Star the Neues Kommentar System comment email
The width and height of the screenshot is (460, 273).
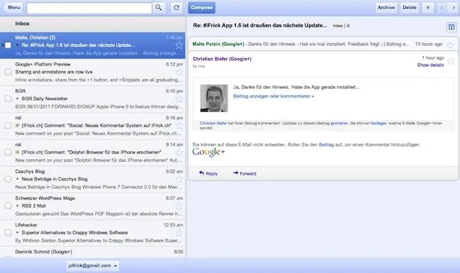[x=179, y=126]
